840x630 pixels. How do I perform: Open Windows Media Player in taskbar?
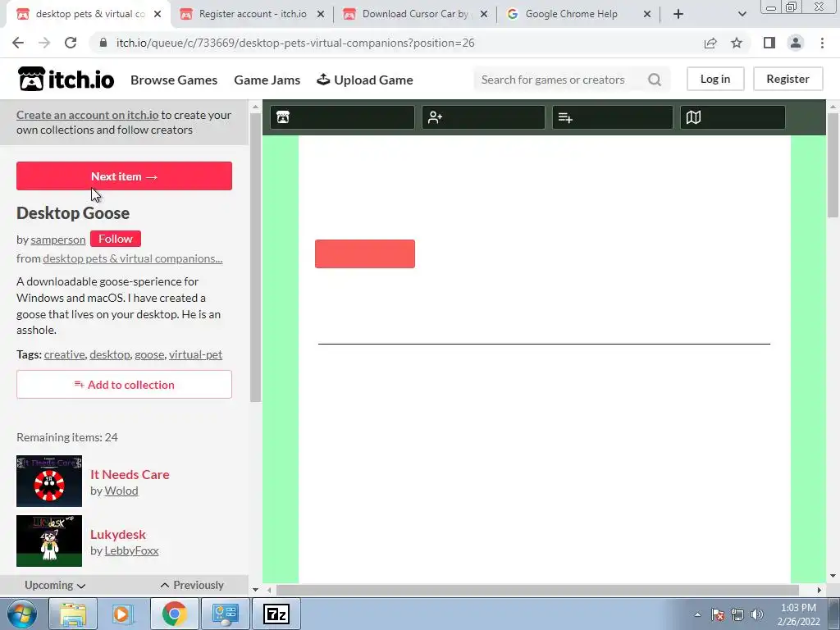123,614
